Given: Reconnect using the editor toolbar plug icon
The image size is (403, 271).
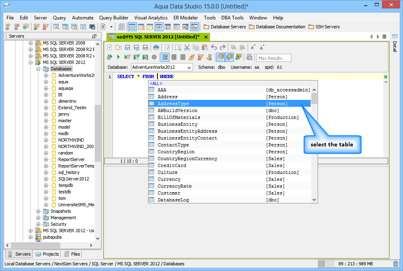Looking at the screenshot, I should pyautogui.click(x=191, y=57).
